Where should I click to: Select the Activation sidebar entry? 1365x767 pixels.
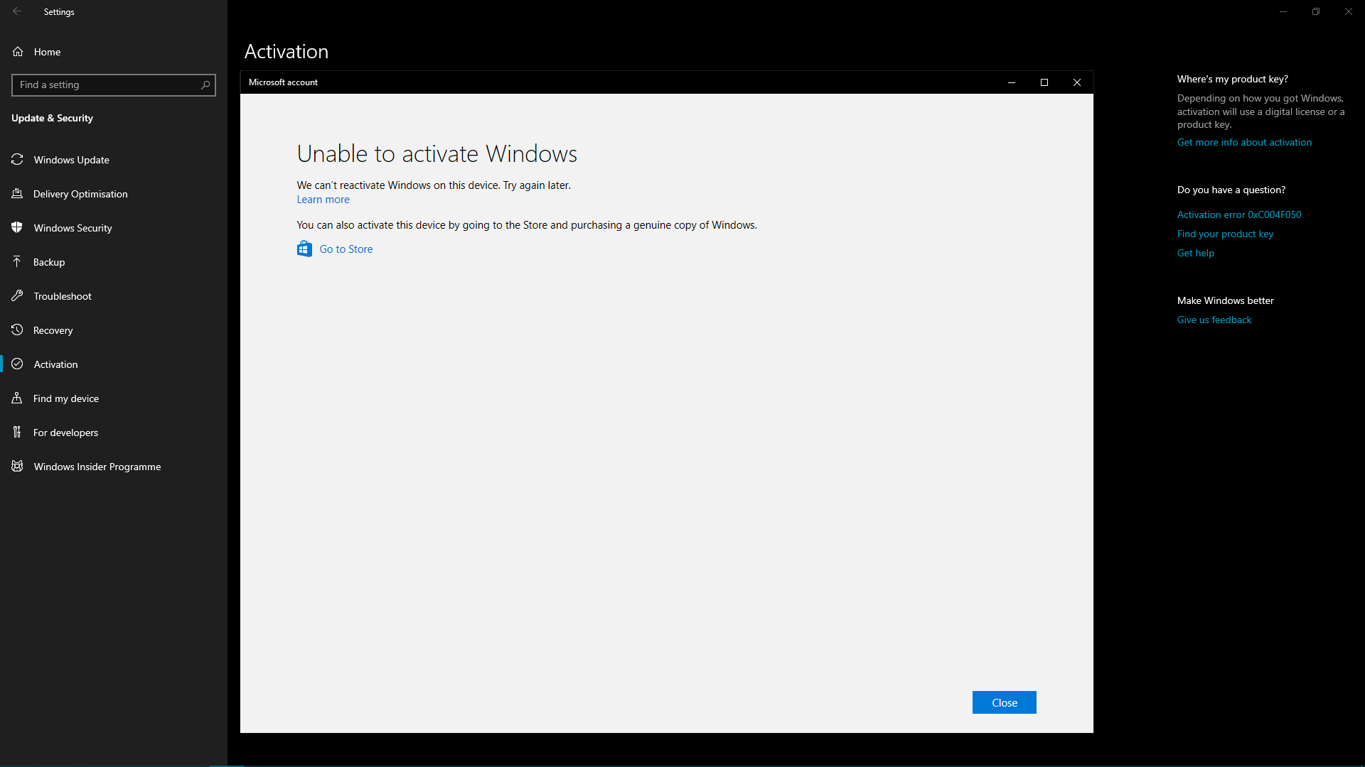pyautogui.click(x=114, y=364)
